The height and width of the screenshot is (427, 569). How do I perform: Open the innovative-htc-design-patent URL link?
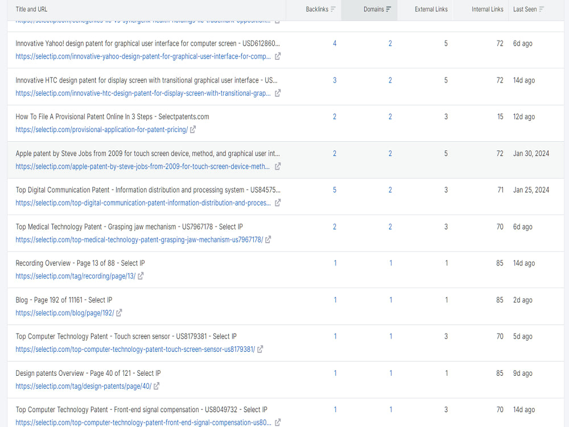tap(143, 93)
